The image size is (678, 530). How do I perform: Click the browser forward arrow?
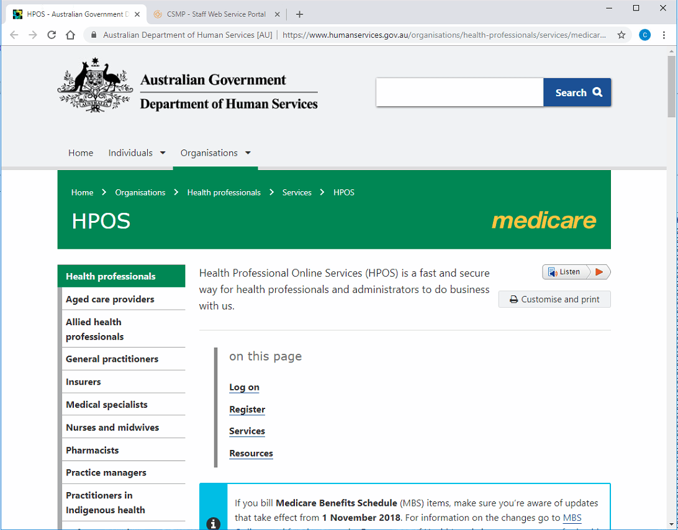coord(33,35)
